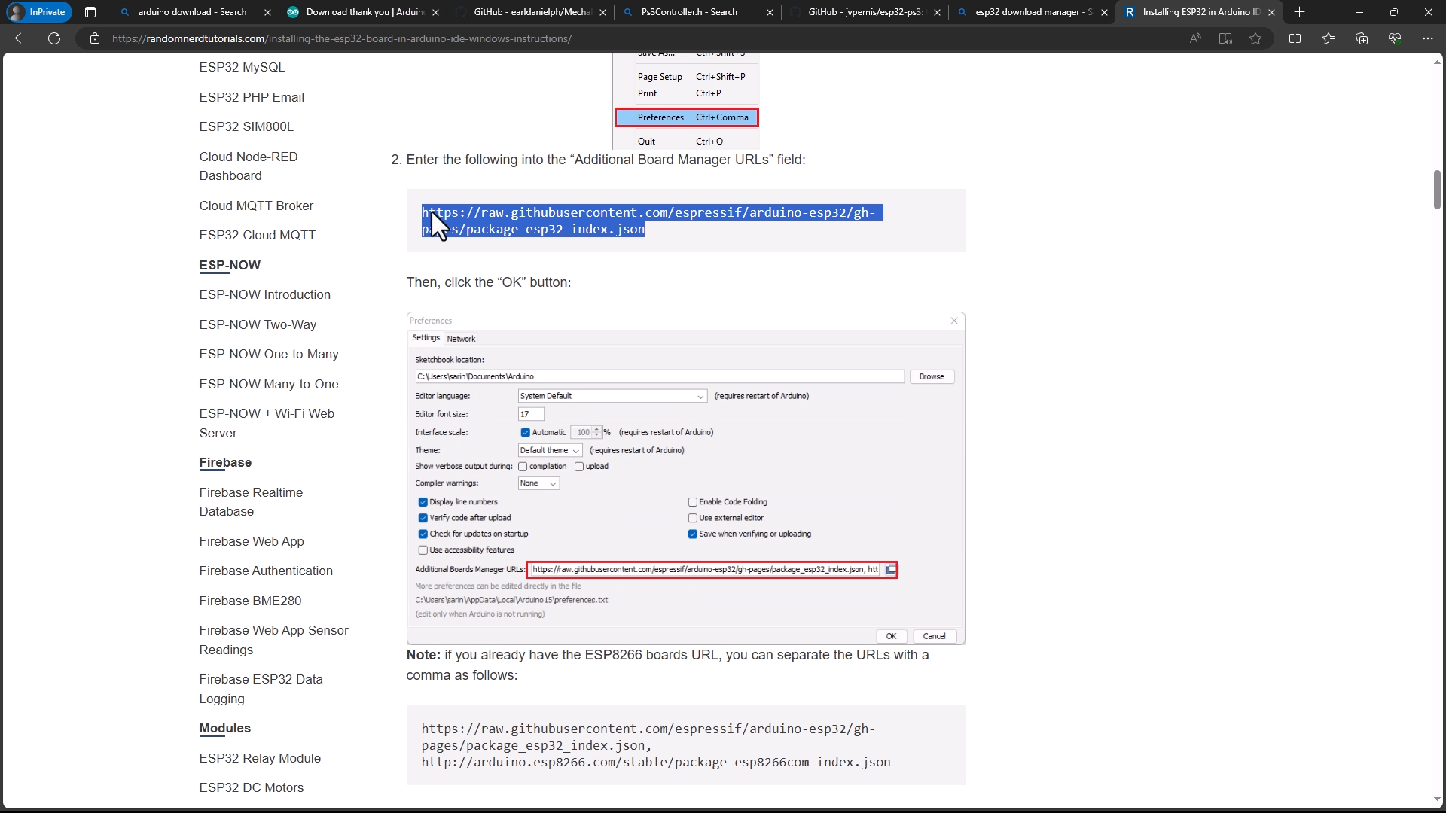Open ESP-NOW One-to-Many link
Viewport: 1446px width, 813px height.
point(269,354)
